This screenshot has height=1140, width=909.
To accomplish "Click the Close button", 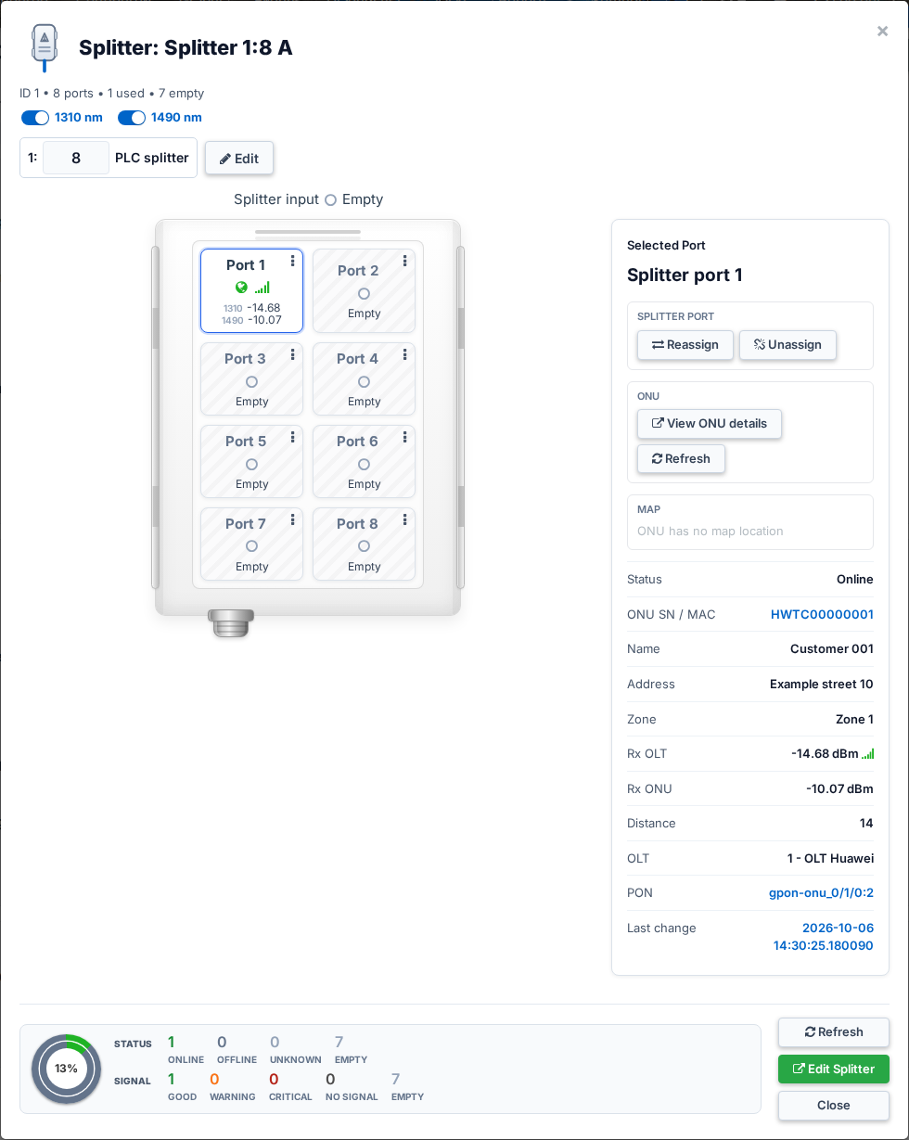I will [834, 1105].
